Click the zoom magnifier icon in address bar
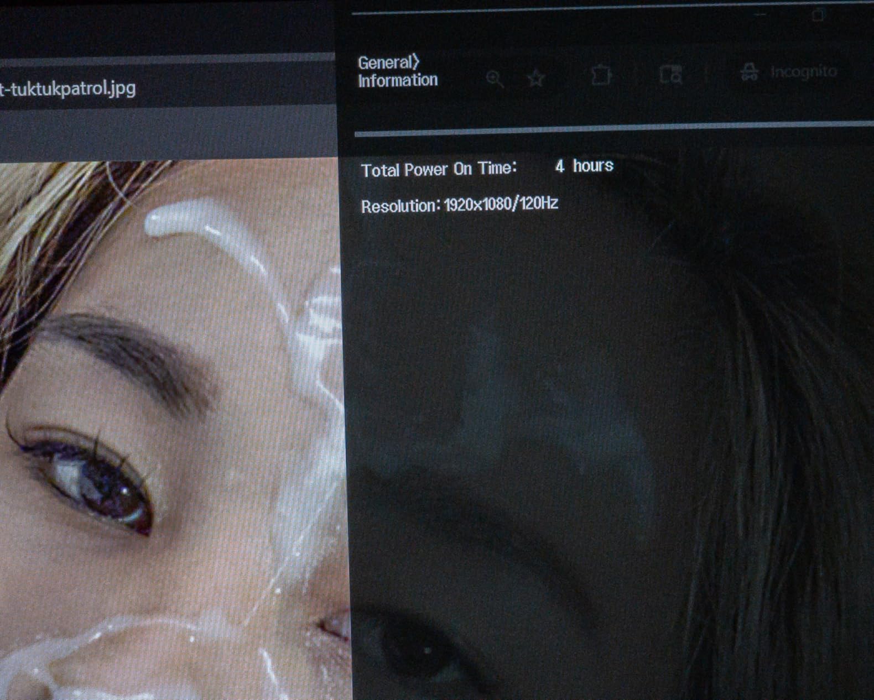The width and height of the screenshot is (874, 700). point(495,79)
